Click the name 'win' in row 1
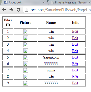The height and width of the screenshot is (92, 91). pyautogui.click(x=51, y=31)
